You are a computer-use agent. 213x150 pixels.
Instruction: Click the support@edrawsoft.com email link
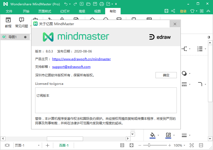click(x=71, y=67)
